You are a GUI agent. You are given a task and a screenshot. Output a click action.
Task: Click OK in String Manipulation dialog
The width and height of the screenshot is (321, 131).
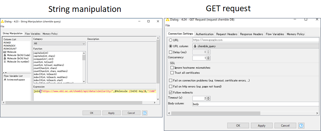click(92, 113)
